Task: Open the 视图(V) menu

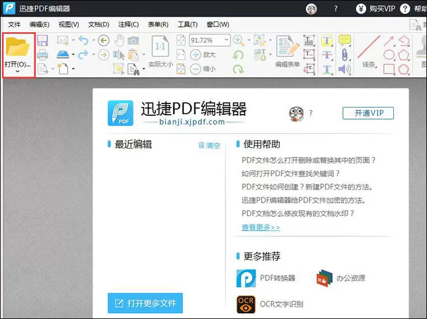Action: tap(69, 24)
